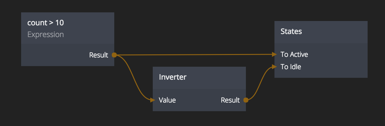Click empty space left of Expression's Result label
Image resolution: width=385 pixels, height=126 pixels.
(53, 55)
